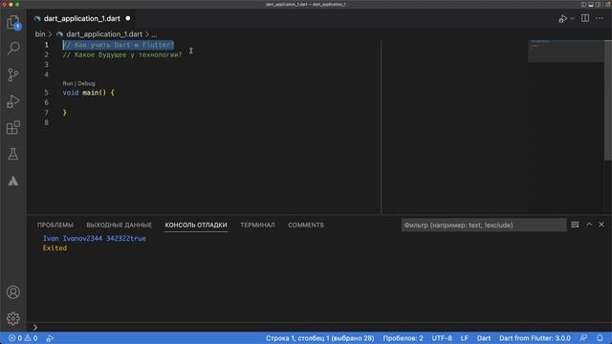Viewport: 612px width, 344px height.
Task: Toggle primary sidebar layout icon in title bar
Action: pos(584,4)
